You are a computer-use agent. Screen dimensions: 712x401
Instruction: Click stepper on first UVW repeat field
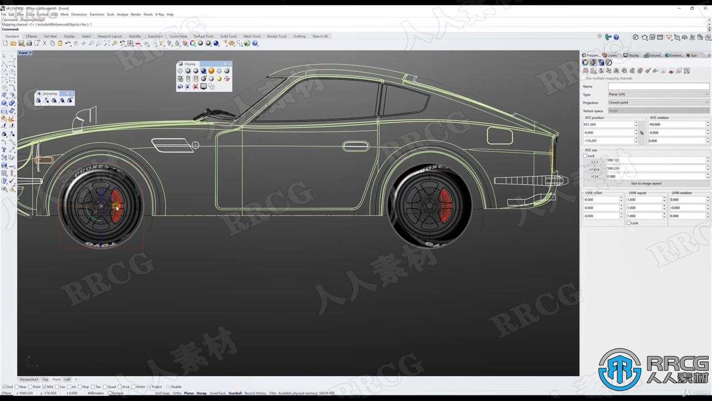pos(664,199)
